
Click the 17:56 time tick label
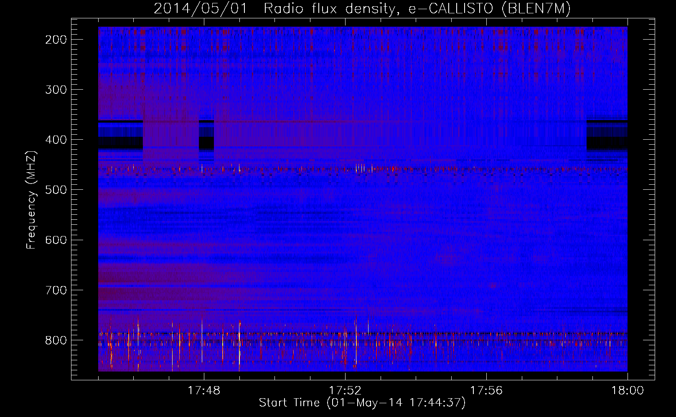click(486, 391)
